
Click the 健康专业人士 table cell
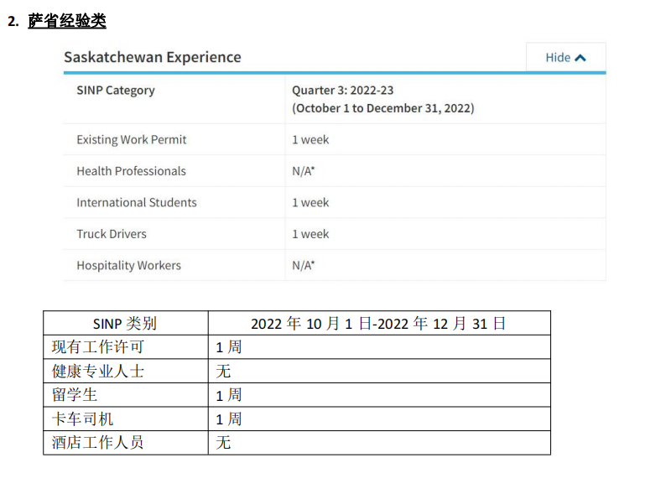point(97,371)
